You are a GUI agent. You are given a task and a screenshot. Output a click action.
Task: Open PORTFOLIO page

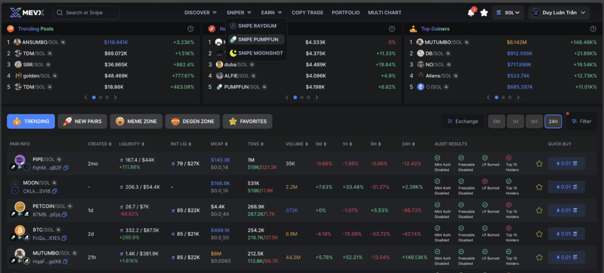click(x=346, y=13)
